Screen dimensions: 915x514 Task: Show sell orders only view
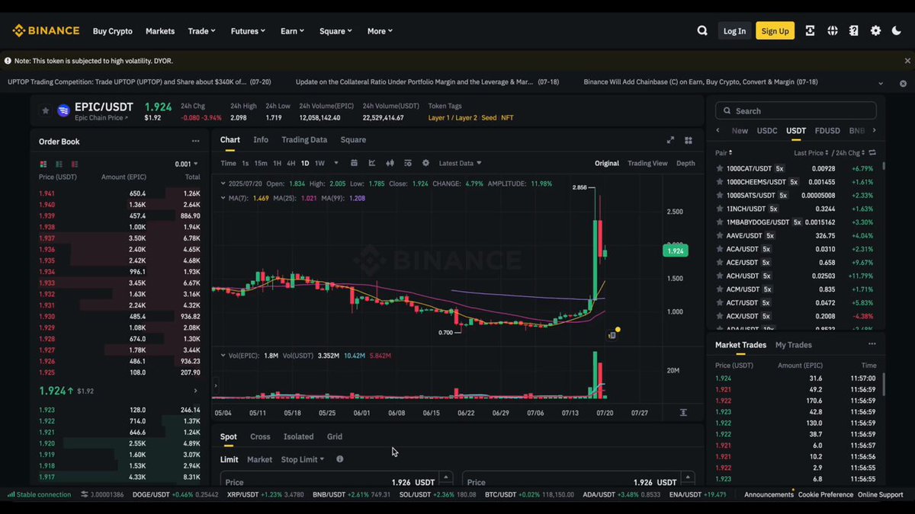coord(75,164)
